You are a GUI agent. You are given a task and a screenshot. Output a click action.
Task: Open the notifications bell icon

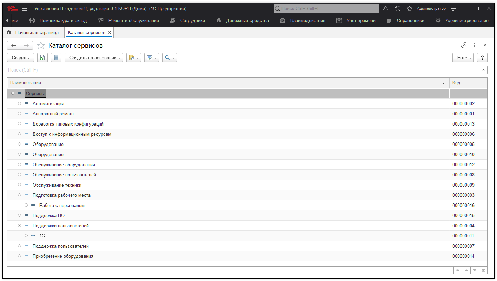(386, 8)
